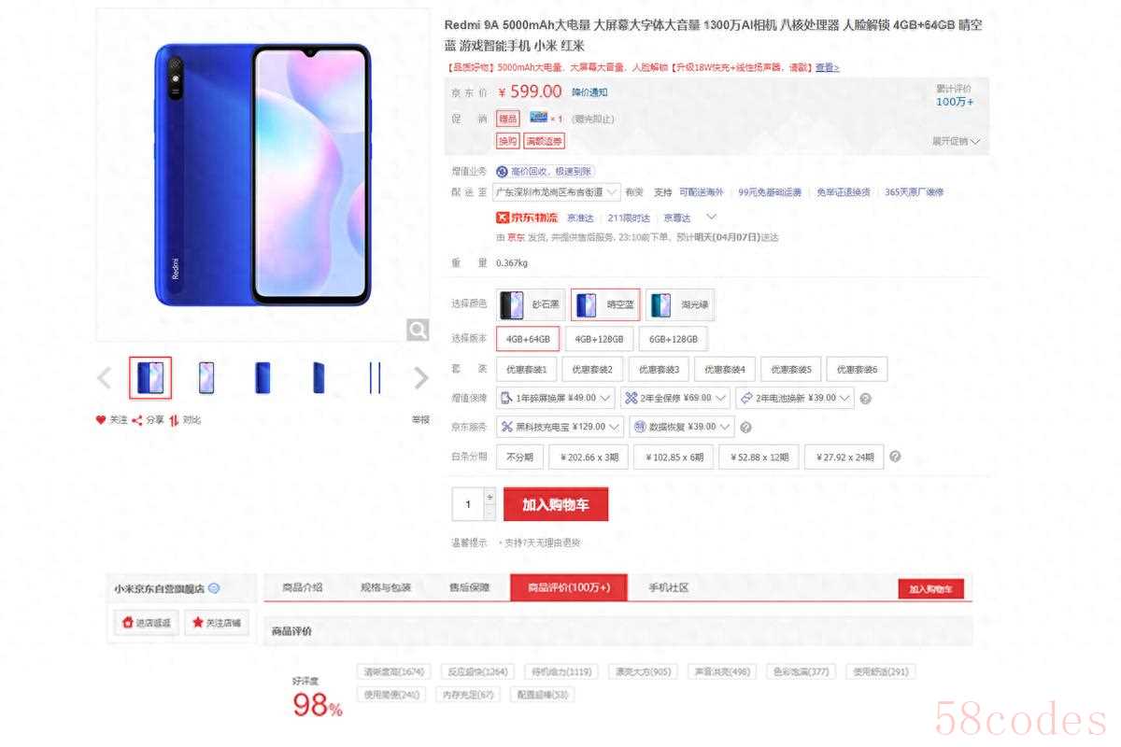Click the big 加入购物车 button
The width and height of the screenshot is (1121, 747).
point(555,504)
